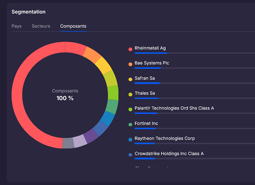Click the green Palantir color dot

click(130, 110)
